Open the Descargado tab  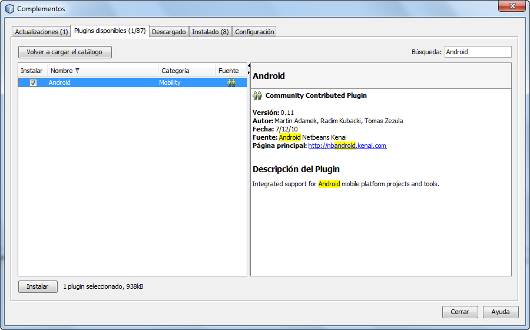(168, 32)
